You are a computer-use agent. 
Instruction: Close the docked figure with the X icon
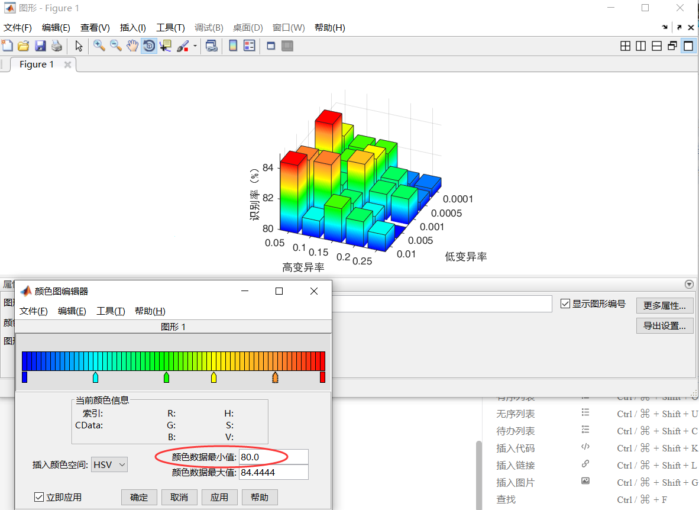691,27
